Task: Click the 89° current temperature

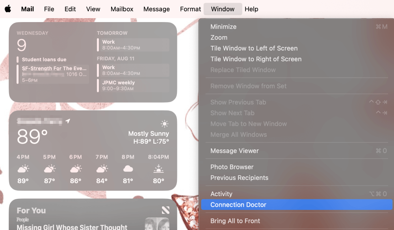Action: [x=32, y=137]
